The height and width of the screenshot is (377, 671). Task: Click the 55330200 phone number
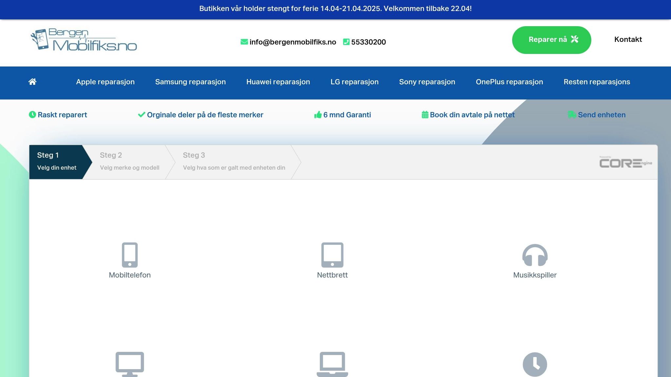click(369, 42)
